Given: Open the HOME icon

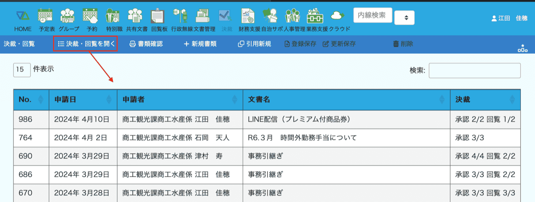Looking at the screenshot, I should click(x=23, y=17).
